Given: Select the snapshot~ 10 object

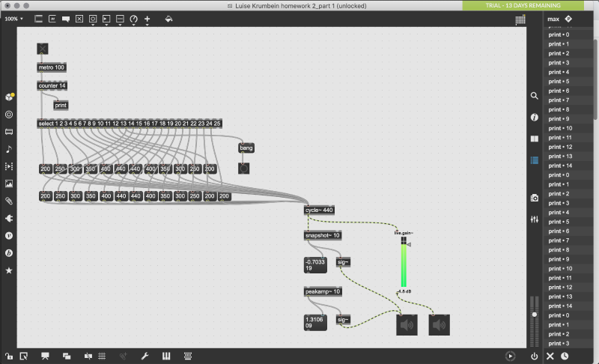Looking at the screenshot, I should [323, 235].
